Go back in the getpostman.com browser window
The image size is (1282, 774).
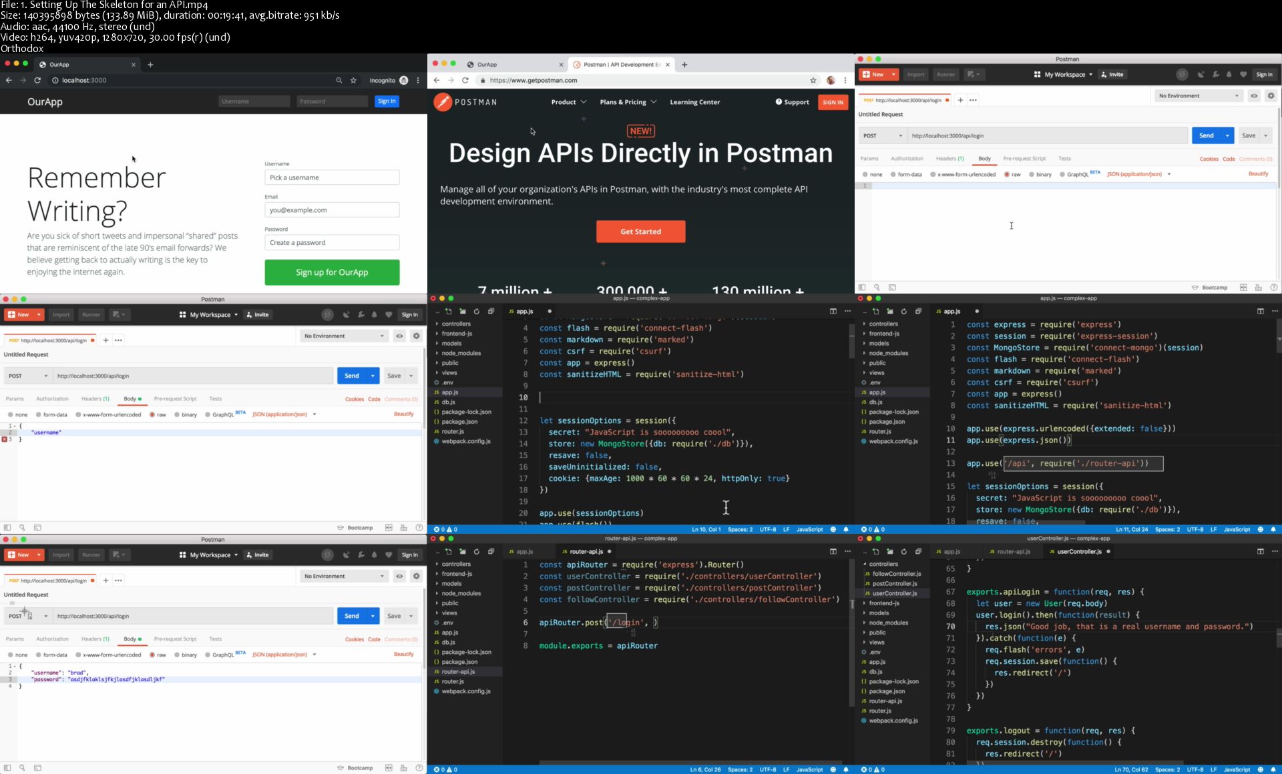[x=436, y=80]
